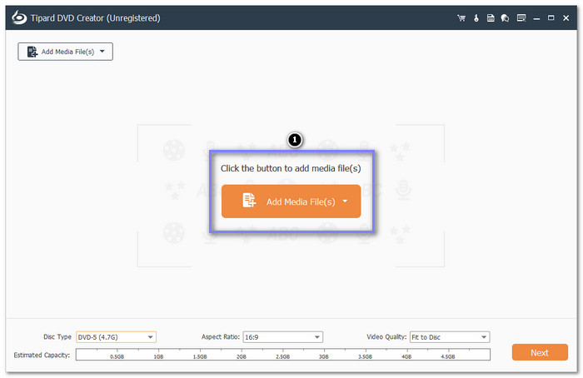The height and width of the screenshot is (378, 583).
Task: Click the Tipard DVD Creator logo icon
Action: (18, 17)
